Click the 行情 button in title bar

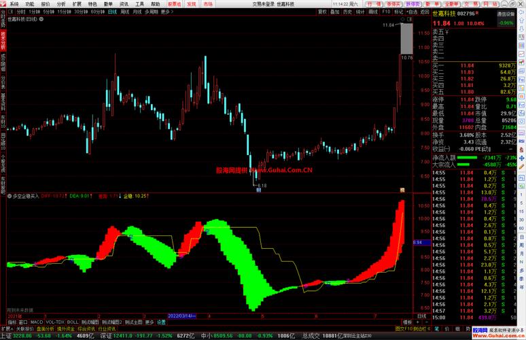tap(373, 4)
